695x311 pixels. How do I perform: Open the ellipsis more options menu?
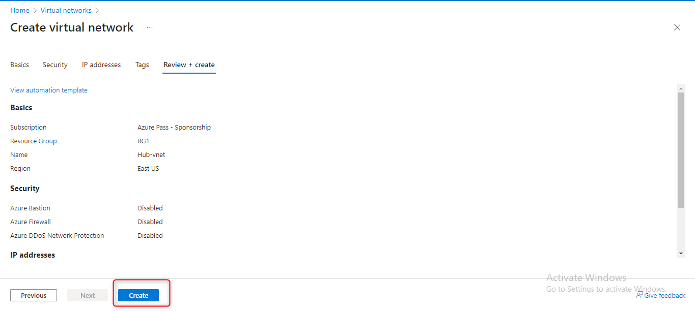[x=150, y=27]
